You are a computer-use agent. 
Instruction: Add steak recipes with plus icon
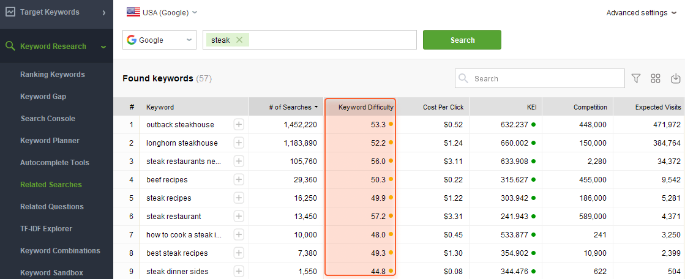(239, 198)
